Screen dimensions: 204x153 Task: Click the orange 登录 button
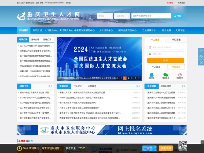coord(166,60)
